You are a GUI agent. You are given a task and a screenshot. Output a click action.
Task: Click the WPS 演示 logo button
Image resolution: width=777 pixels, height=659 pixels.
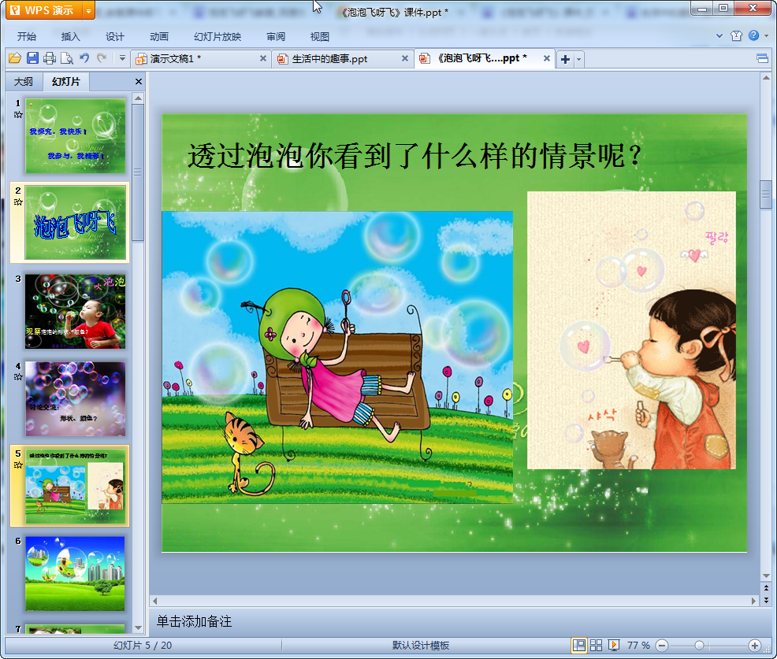coord(43,10)
